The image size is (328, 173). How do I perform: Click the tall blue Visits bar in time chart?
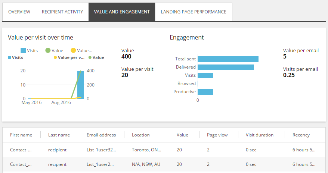point(81,85)
